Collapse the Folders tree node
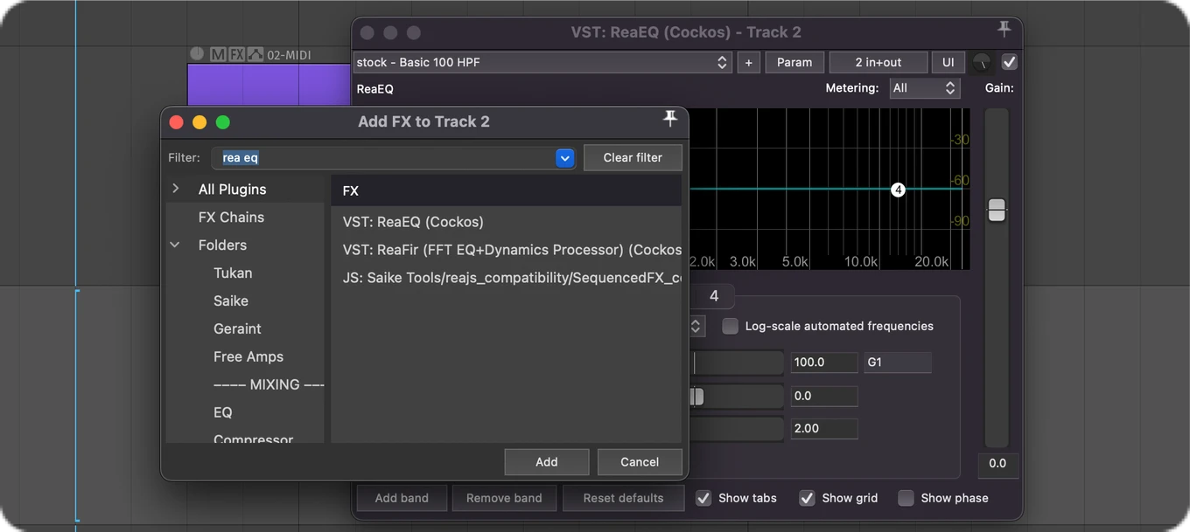1190x532 pixels. (175, 245)
